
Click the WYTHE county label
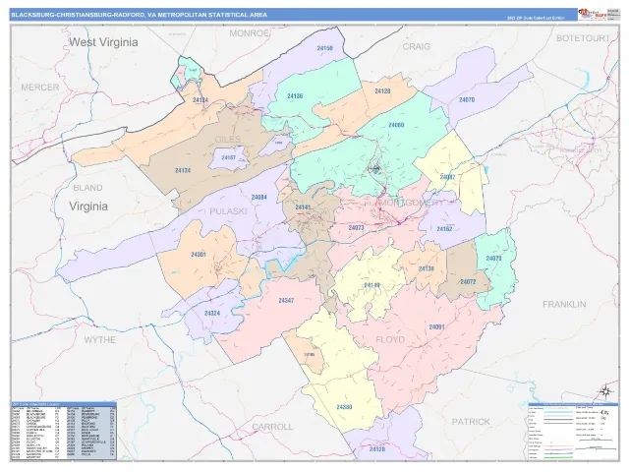(100, 340)
